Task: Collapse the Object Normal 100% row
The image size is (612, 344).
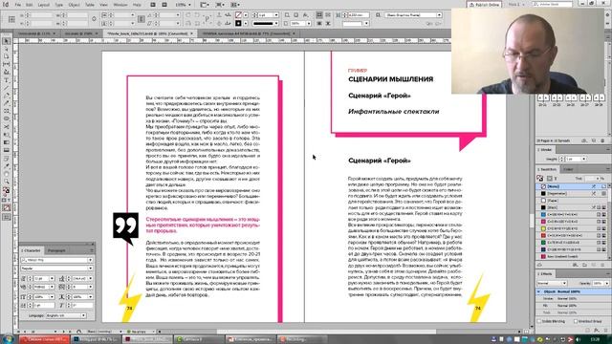Action: pyautogui.click(x=539, y=291)
